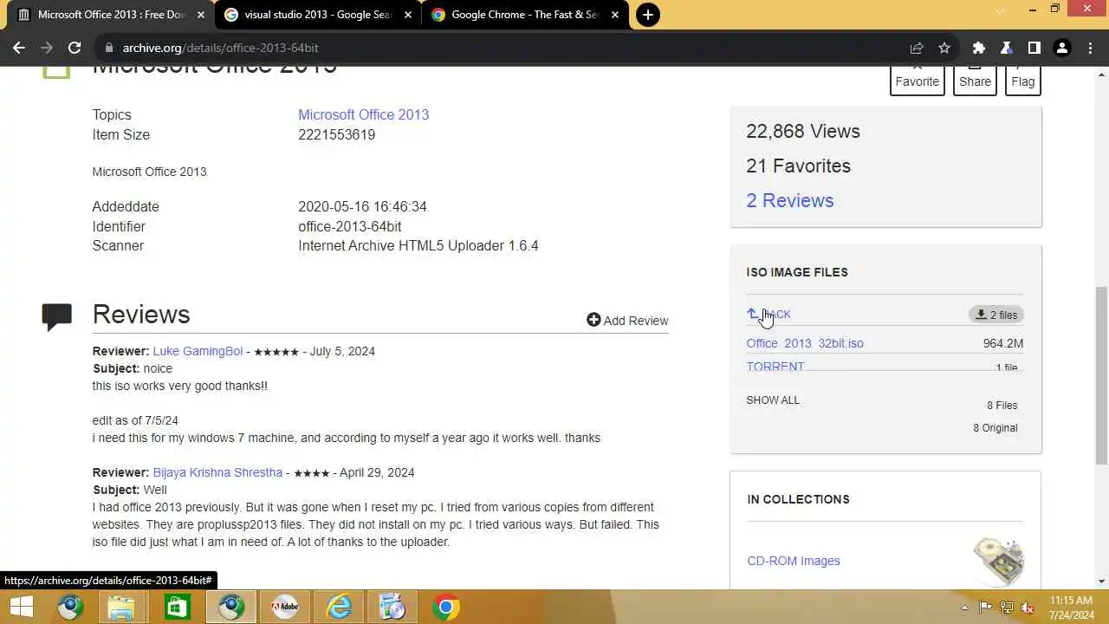Go BACK in ISO image files list
The height and width of the screenshot is (624, 1109).
(x=769, y=315)
